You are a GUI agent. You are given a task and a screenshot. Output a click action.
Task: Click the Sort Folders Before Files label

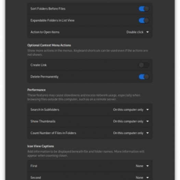pyautogui.click(x=48, y=9)
